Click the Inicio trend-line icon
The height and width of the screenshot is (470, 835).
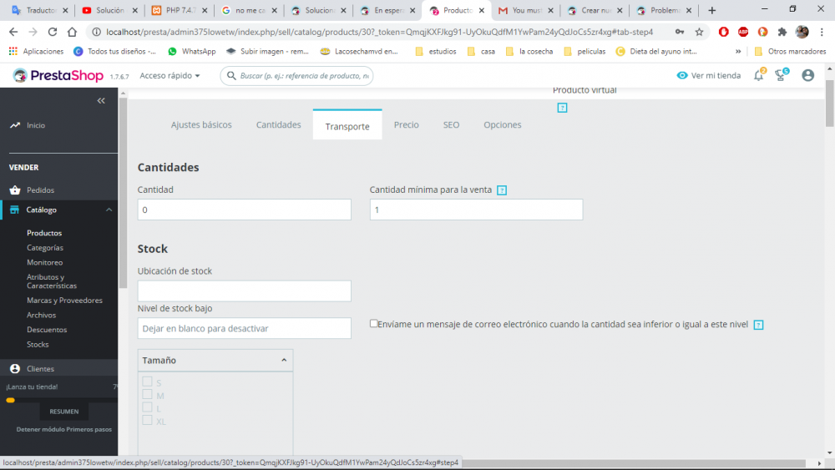point(15,125)
